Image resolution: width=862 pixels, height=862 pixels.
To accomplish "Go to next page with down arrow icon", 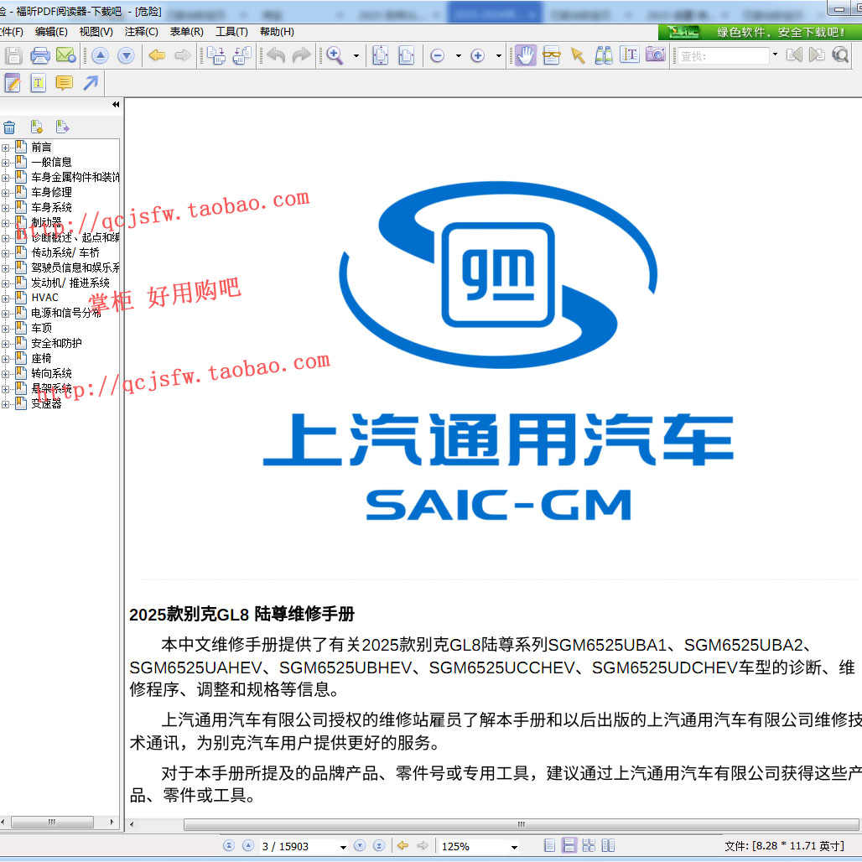I will [x=126, y=55].
